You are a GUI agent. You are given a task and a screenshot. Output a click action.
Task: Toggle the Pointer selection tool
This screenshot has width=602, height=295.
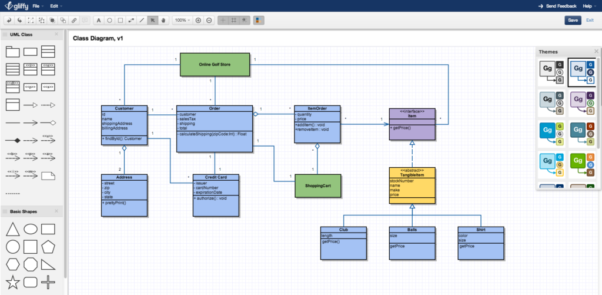(152, 20)
